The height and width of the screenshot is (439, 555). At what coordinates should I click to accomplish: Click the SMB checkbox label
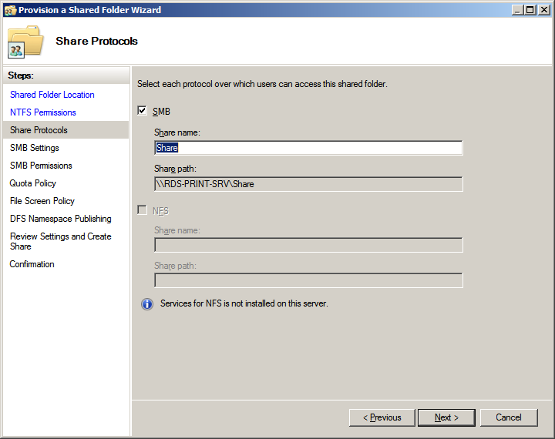point(161,112)
